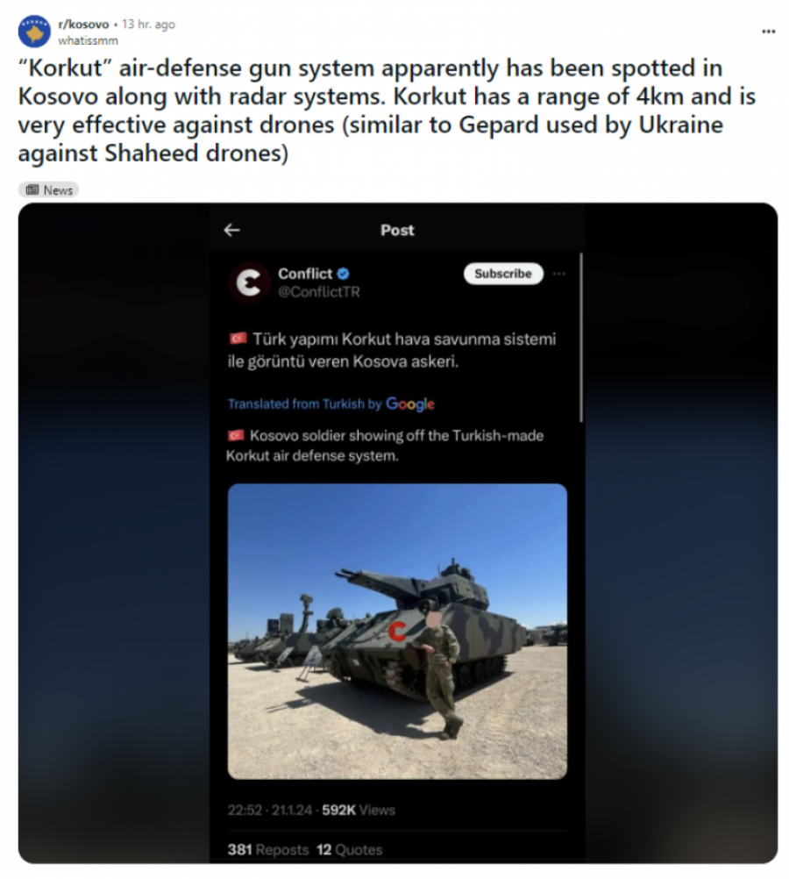Click the @ConflictTR handle
The width and height of the screenshot is (789, 879).
coord(318,292)
